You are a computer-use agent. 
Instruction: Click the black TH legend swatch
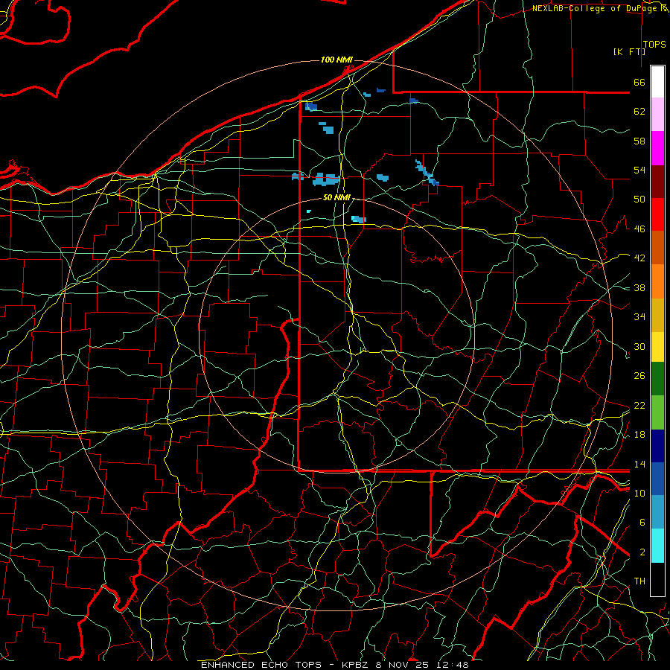657,579
